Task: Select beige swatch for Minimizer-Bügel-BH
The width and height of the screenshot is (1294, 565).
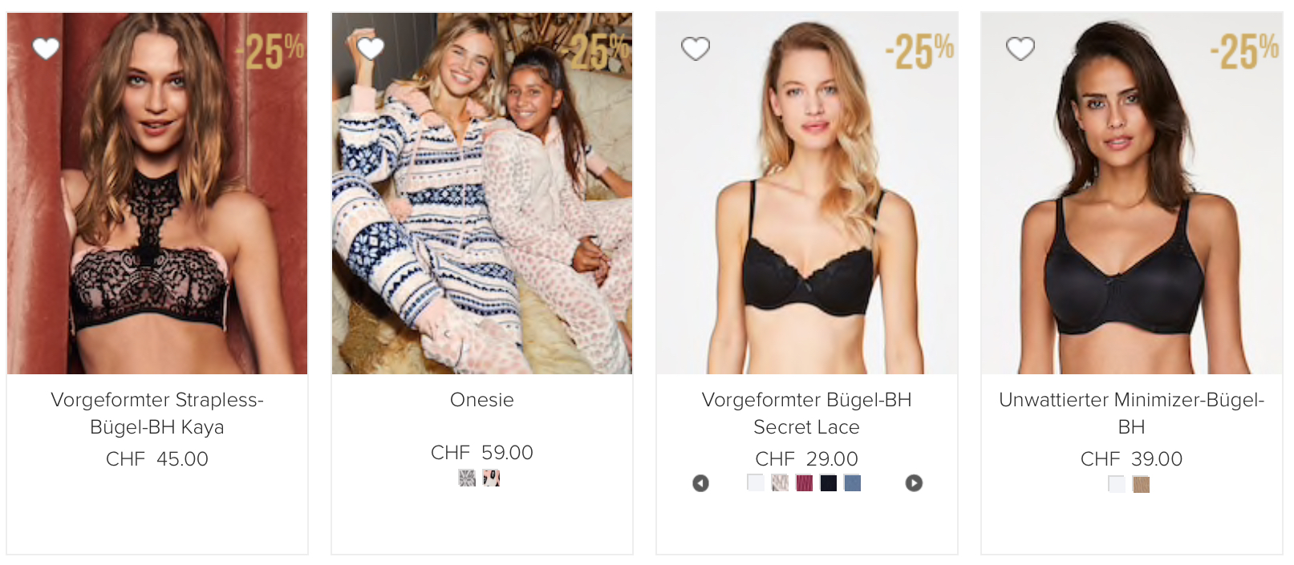Action: point(1141,484)
